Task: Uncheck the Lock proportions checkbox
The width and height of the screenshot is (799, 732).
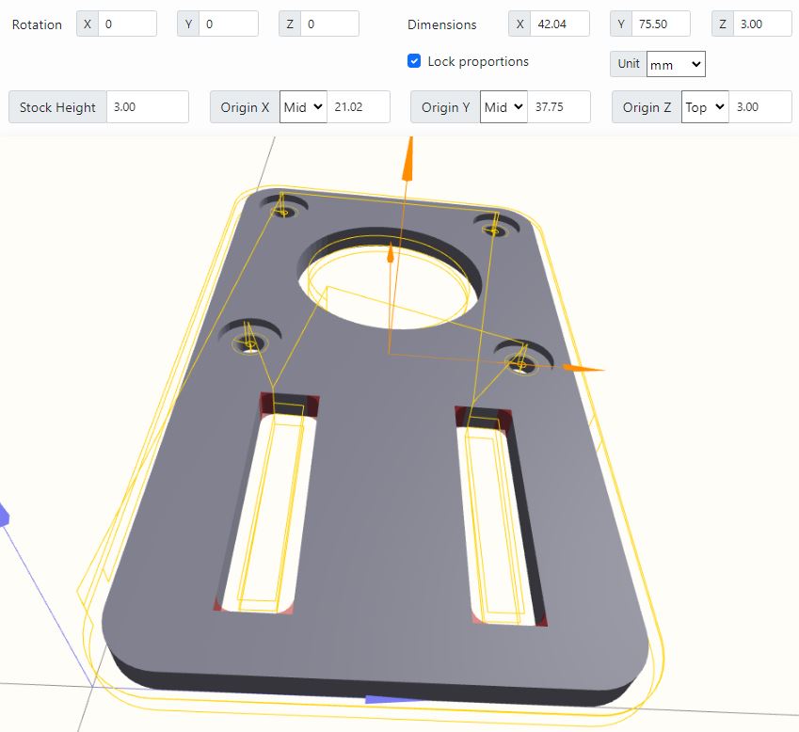Action: [414, 61]
